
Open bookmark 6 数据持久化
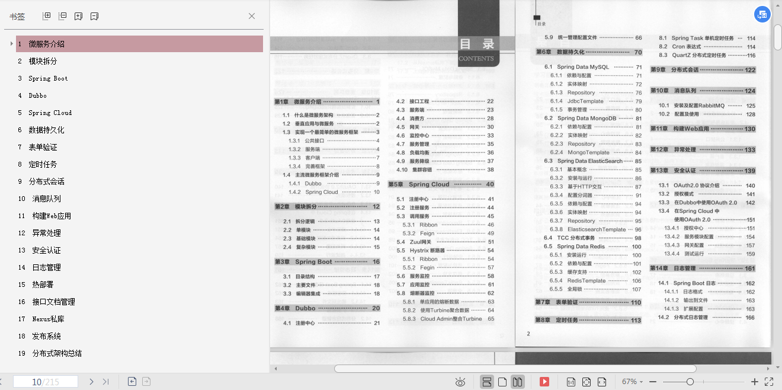point(139,130)
